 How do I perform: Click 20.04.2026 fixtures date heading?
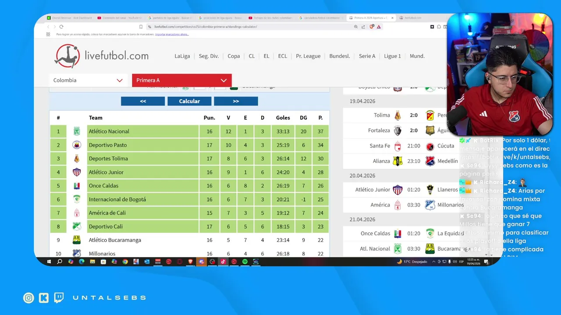[362, 176]
